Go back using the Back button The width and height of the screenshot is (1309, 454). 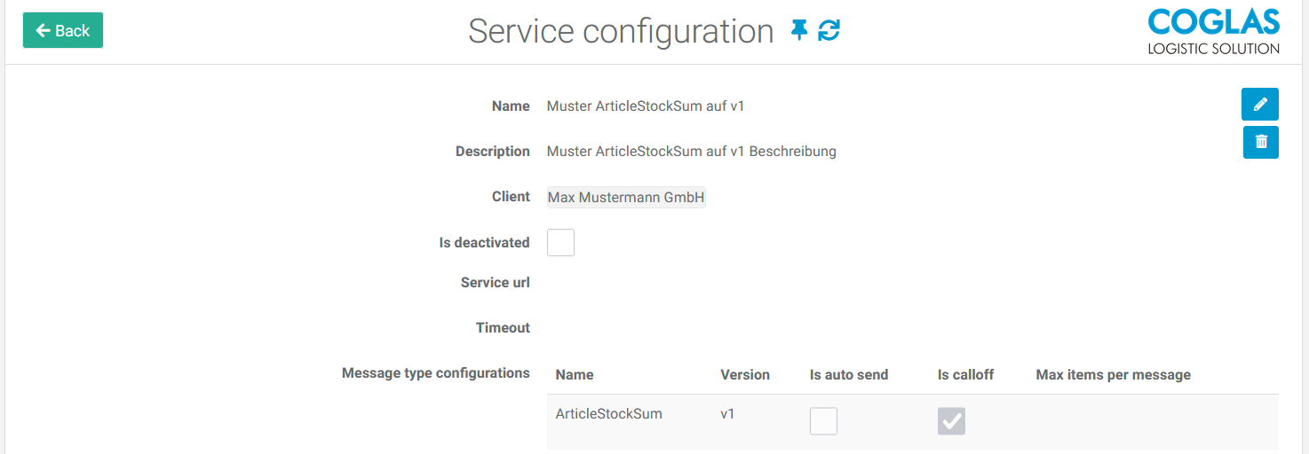pyautogui.click(x=63, y=30)
